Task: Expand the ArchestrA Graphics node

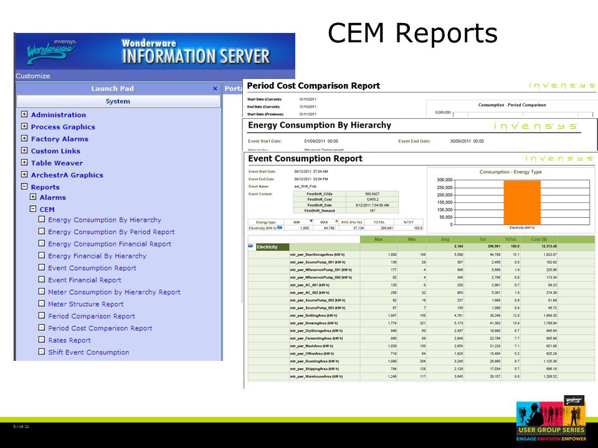Action: (24, 174)
